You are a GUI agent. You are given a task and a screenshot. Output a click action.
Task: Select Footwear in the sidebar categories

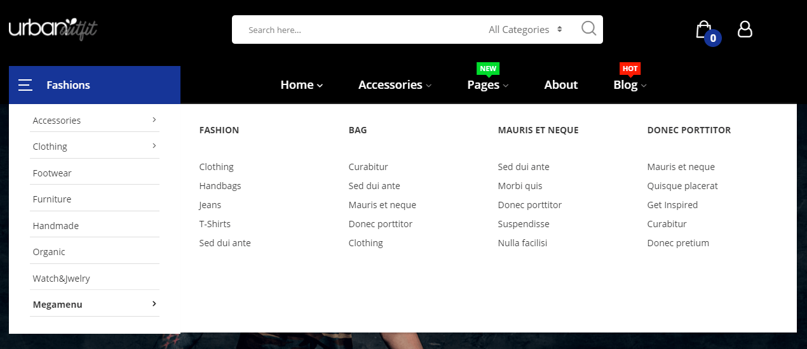tap(52, 173)
